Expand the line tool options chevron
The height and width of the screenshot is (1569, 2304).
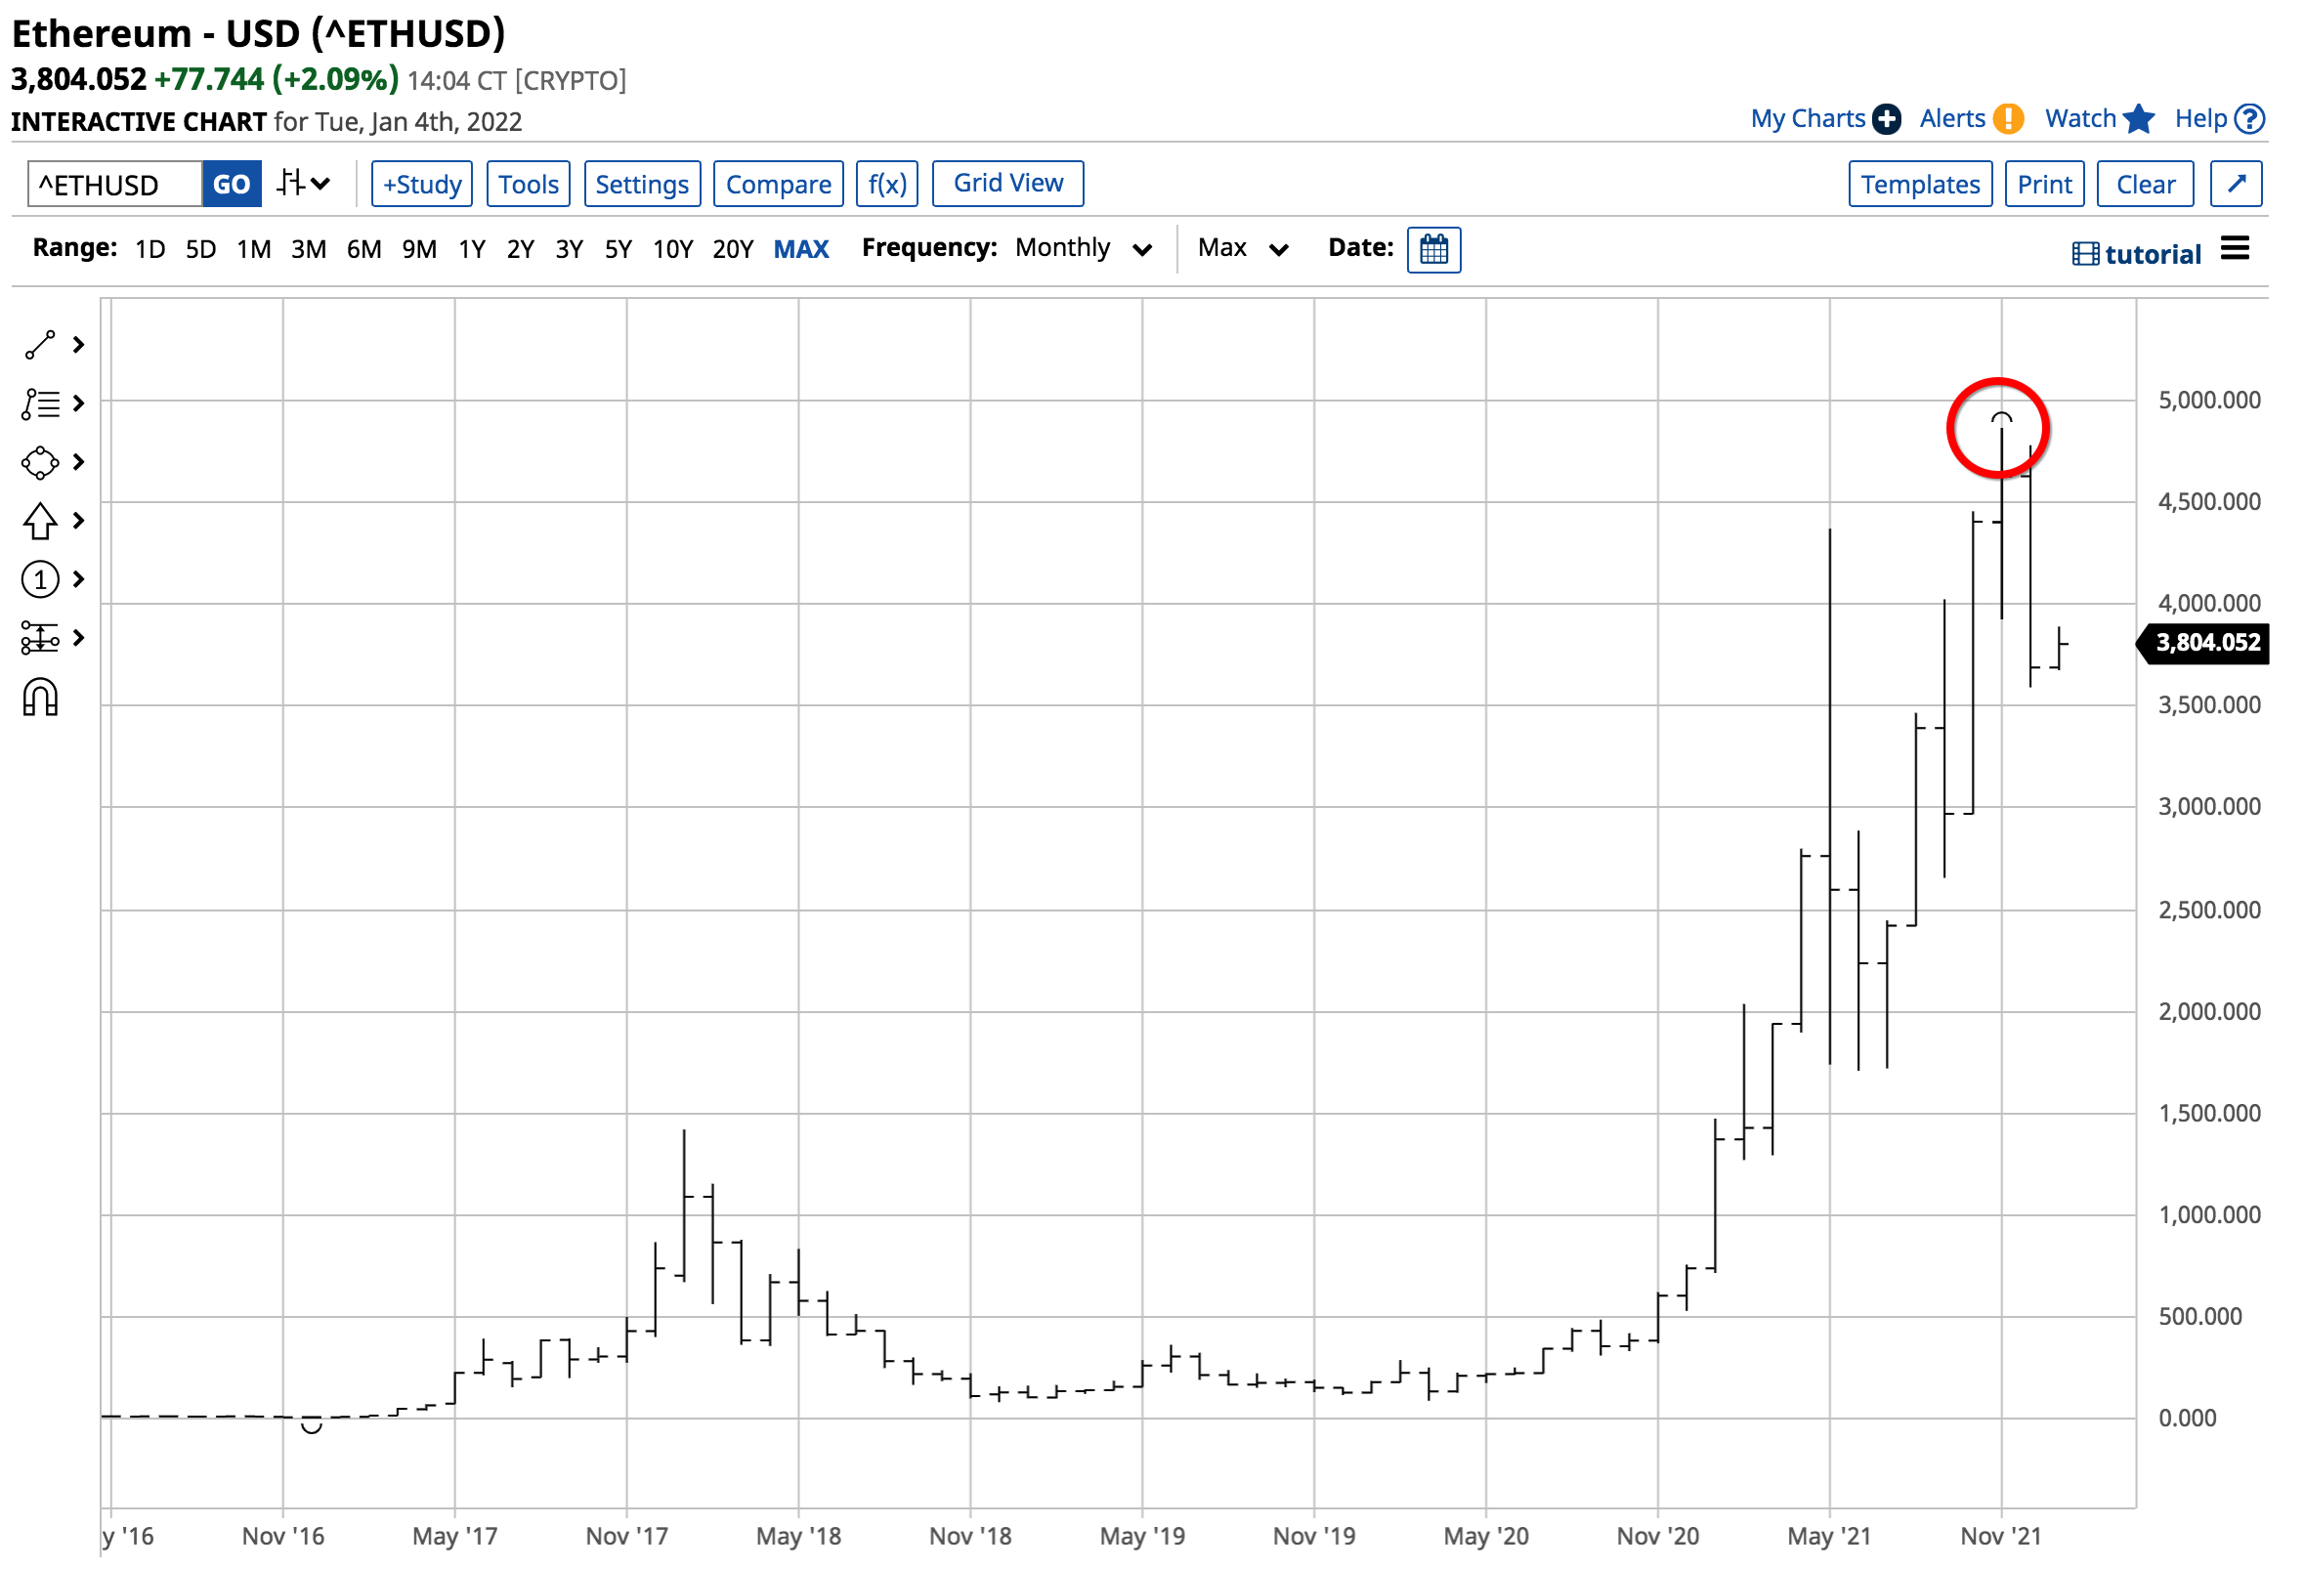tap(79, 346)
